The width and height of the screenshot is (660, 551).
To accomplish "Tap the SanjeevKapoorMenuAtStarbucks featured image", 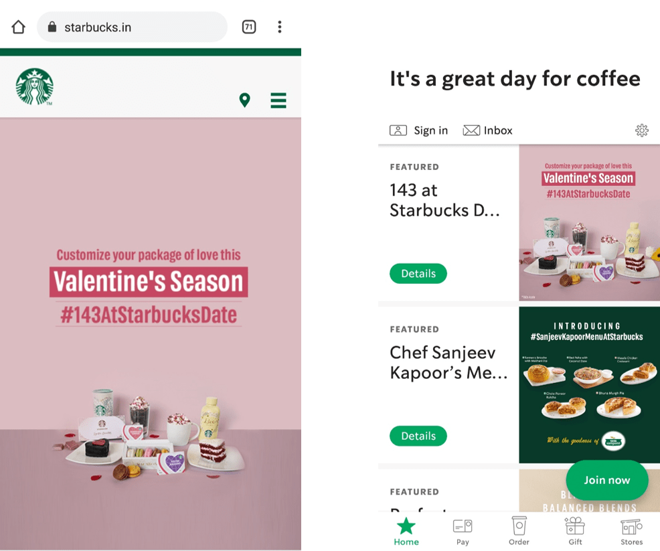I will click(589, 385).
